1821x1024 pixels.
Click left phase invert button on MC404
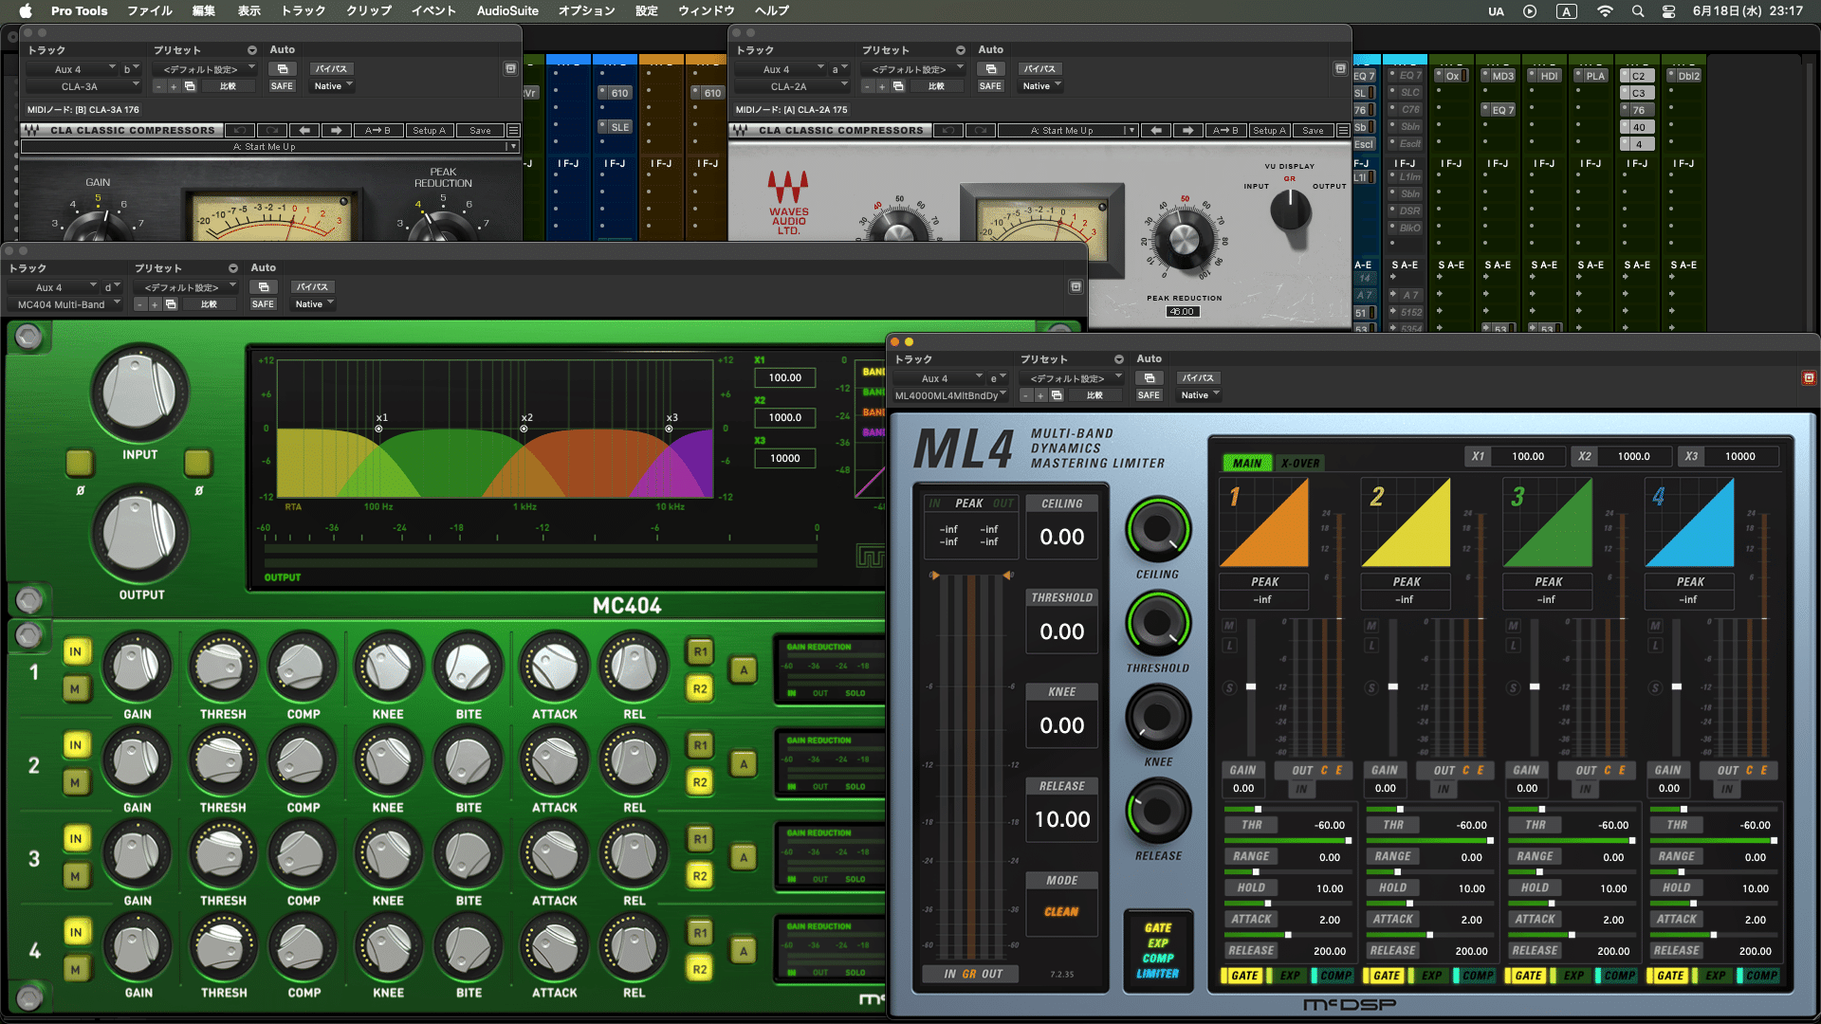[80, 463]
